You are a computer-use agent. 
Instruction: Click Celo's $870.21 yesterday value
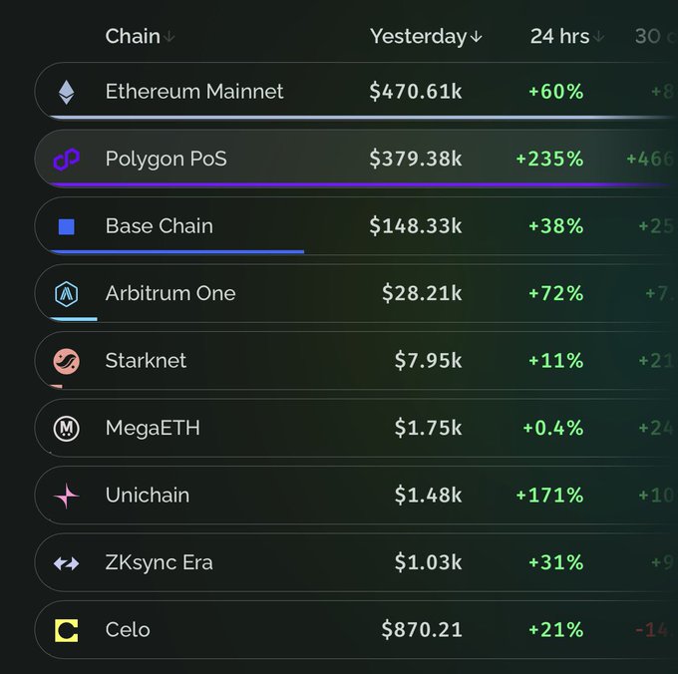point(421,630)
